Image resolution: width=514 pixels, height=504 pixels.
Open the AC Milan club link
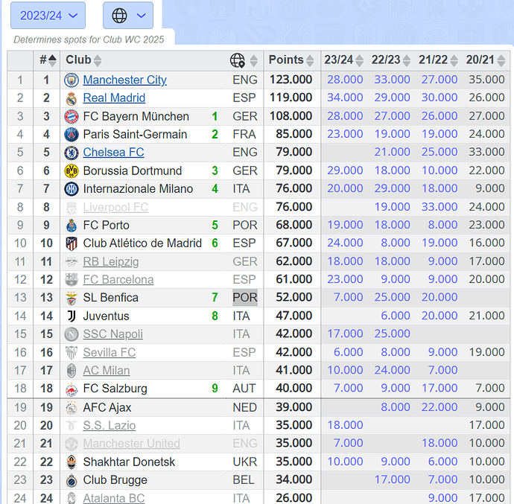107,370
